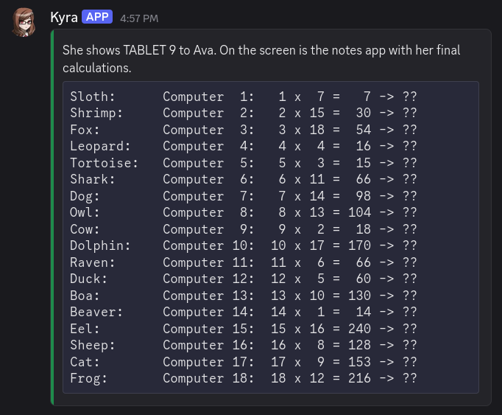Click the Eel Computer 15 result 240
This screenshot has width=502, height=415.
pyautogui.click(x=359, y=329)
